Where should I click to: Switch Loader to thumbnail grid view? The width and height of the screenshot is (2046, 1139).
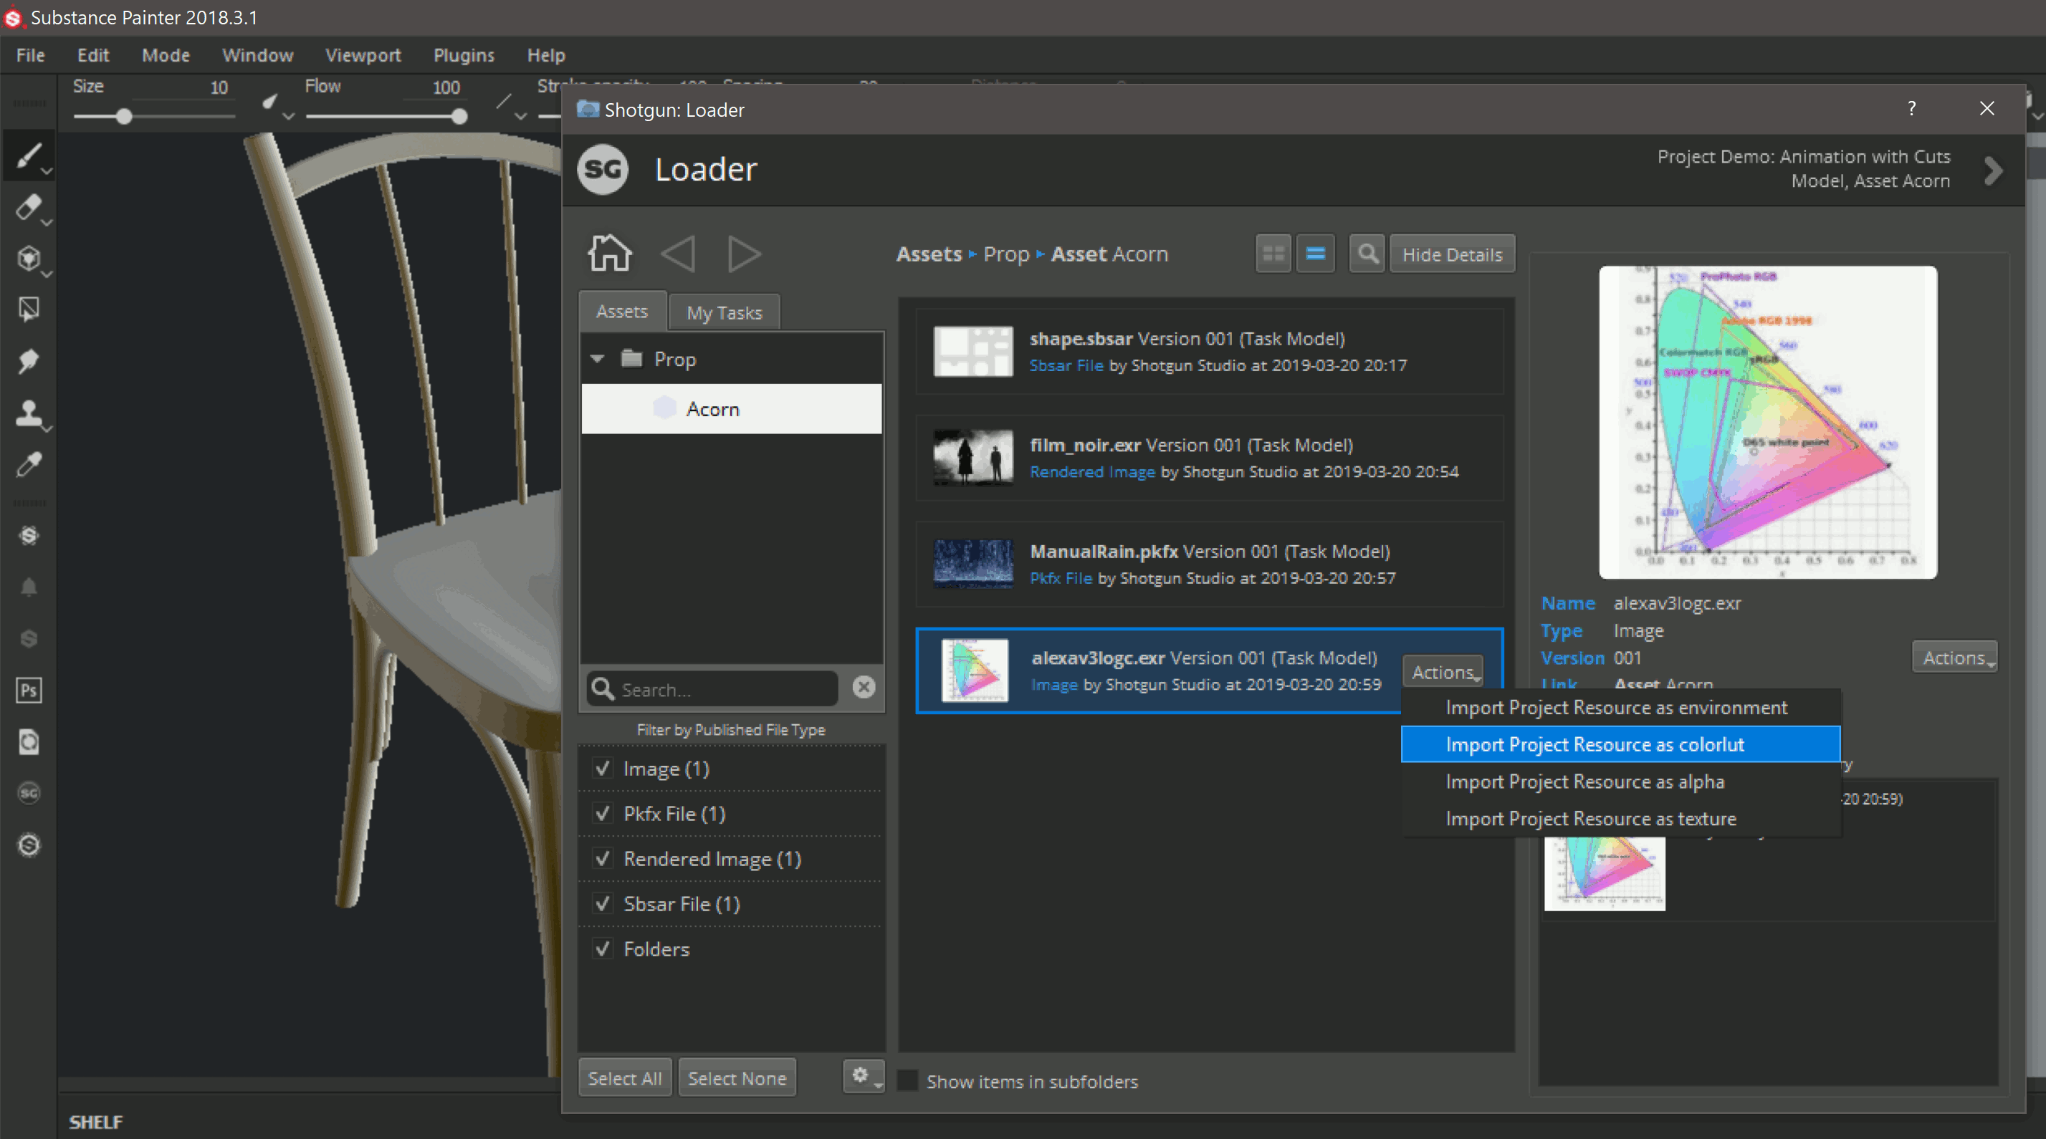[1273, 254]
